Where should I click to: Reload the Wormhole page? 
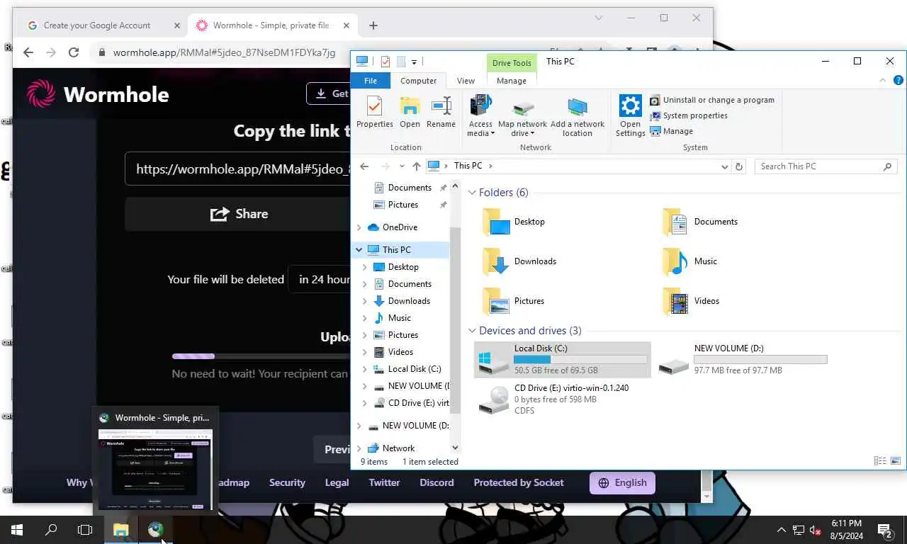(73, 52)
